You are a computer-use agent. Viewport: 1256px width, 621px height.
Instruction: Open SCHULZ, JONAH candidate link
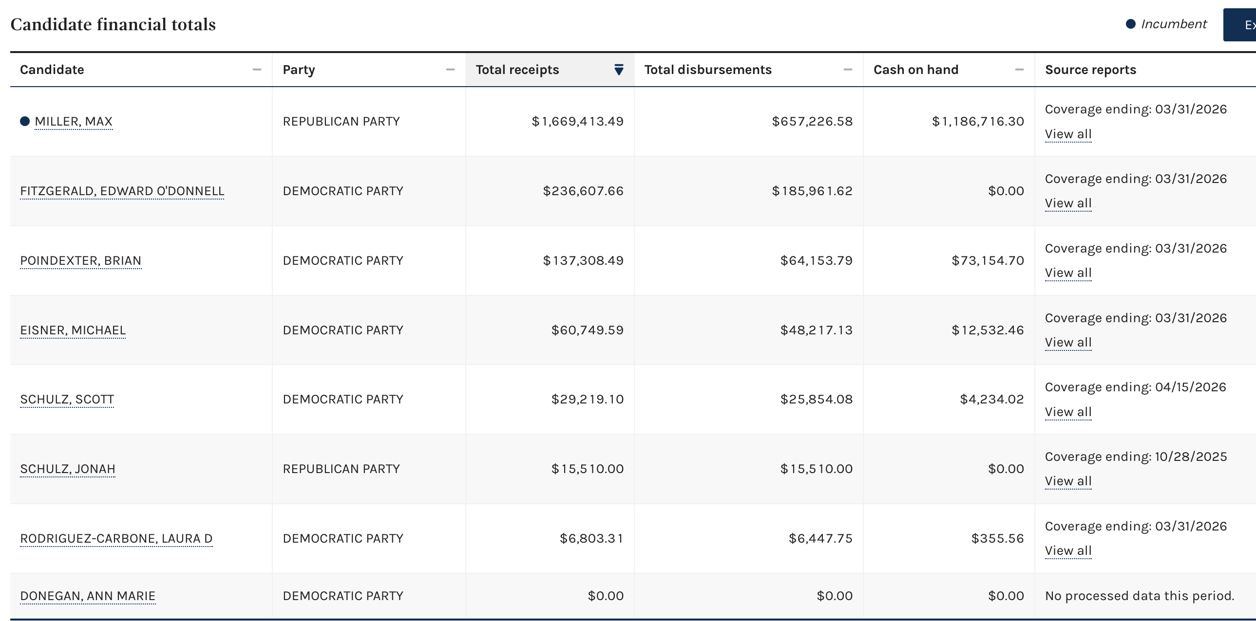pyautogui.click(x=67, y=469)
